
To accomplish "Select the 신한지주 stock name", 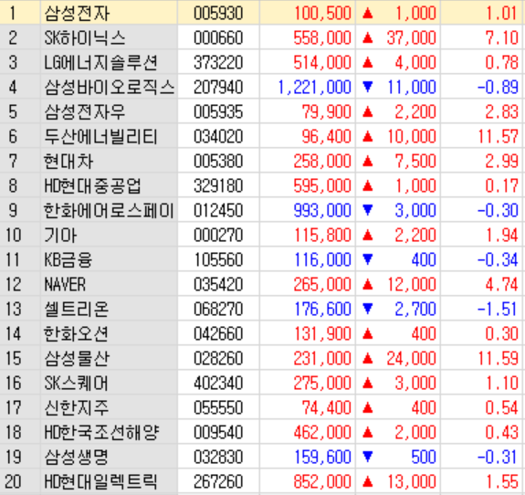I will click(x=77, y=408).
